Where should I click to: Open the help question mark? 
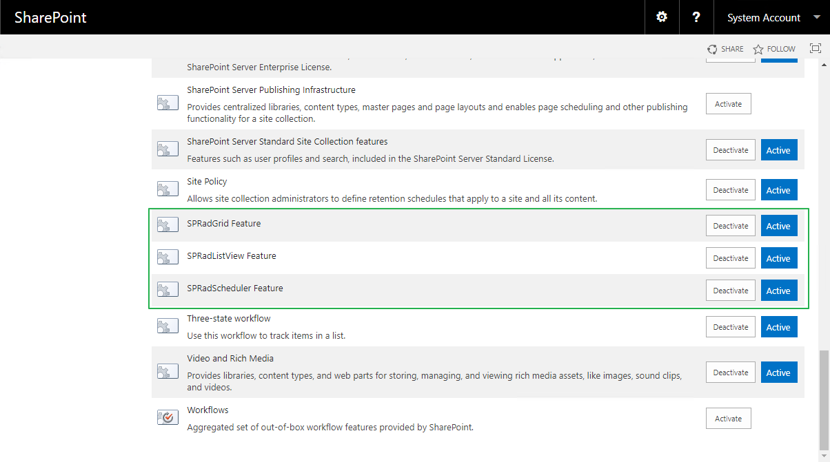[x=696, y=17]
